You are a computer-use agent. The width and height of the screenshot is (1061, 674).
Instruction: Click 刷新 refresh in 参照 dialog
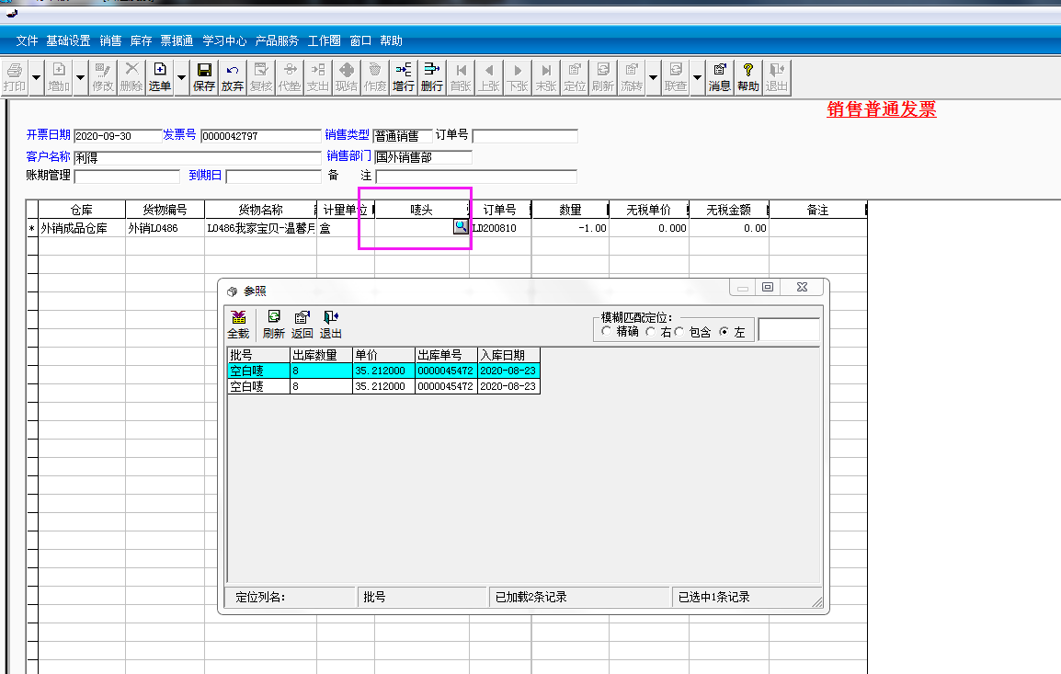tap(273, 325)
